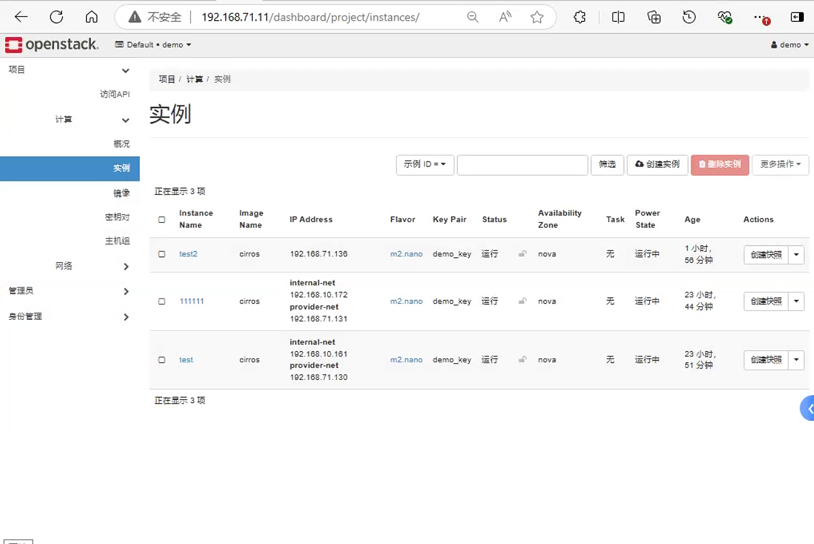Click the lock icon in test2 row
The image size is (814, 544).
pyautogui.click(x=522, y=254)
